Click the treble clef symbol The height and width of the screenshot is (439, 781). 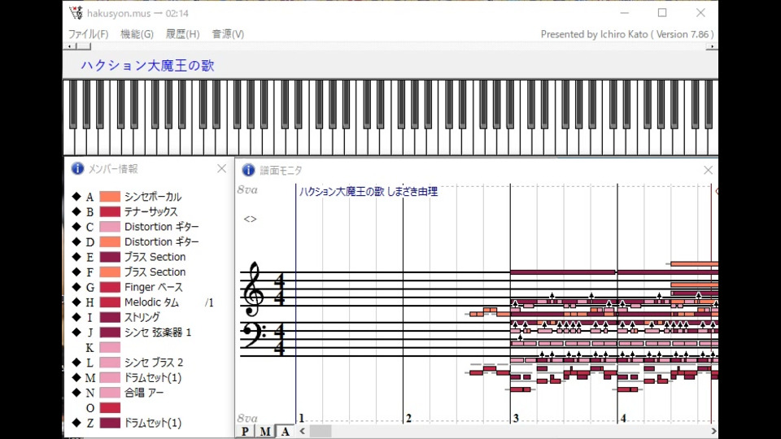[254, 289]
